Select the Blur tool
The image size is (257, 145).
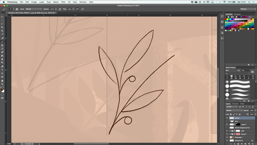pos(2,59)
